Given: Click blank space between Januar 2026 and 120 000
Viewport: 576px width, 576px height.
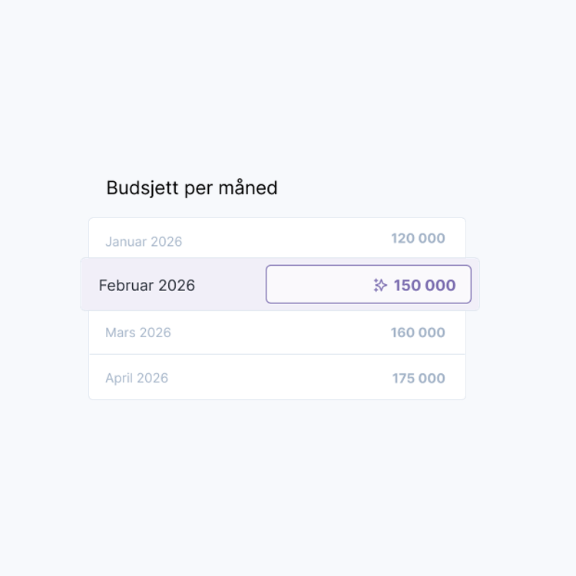Looking at the screenshot, I should 284,240.
